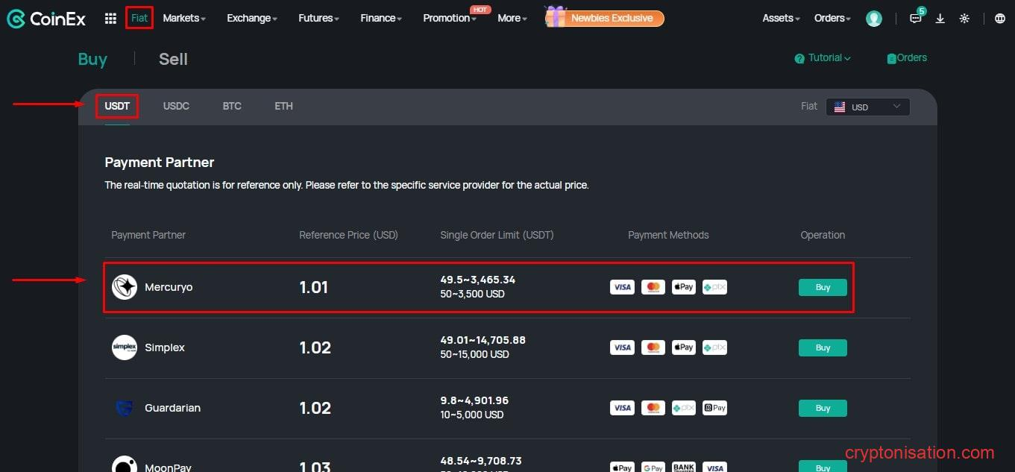Screen dimensions: 1015x472
Task: Select the BTC coin tab
Action: pyautogui.click(x=232, y=106)
